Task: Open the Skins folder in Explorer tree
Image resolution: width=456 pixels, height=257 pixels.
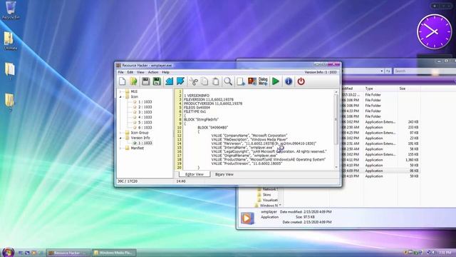Action: pyautogui.click(x=264, y=195)
